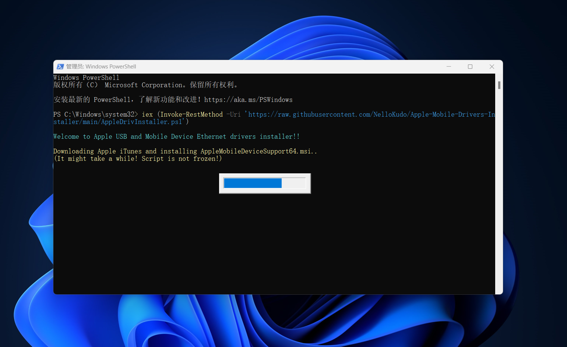Click the "Windows PowerShell" first output line
This screenshot has width=567, height=347.
click(86, 78)
